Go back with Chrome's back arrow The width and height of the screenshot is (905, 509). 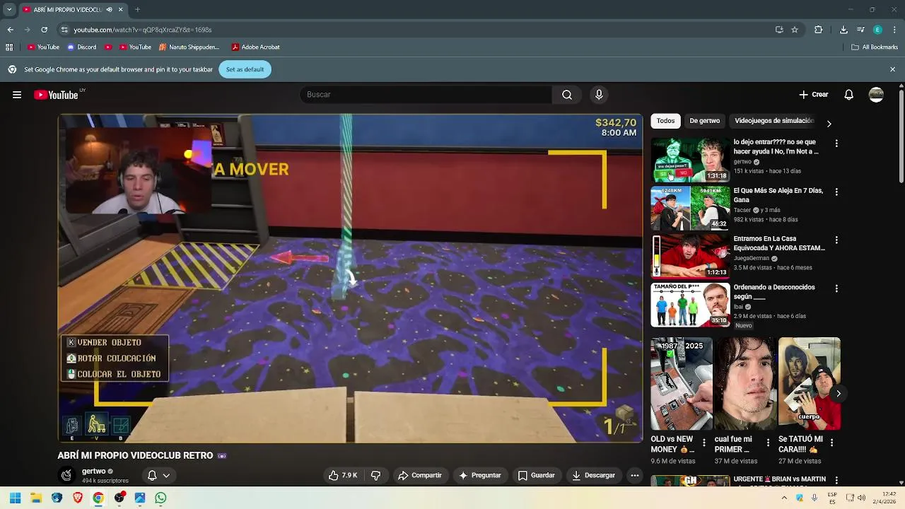[10, 30]
